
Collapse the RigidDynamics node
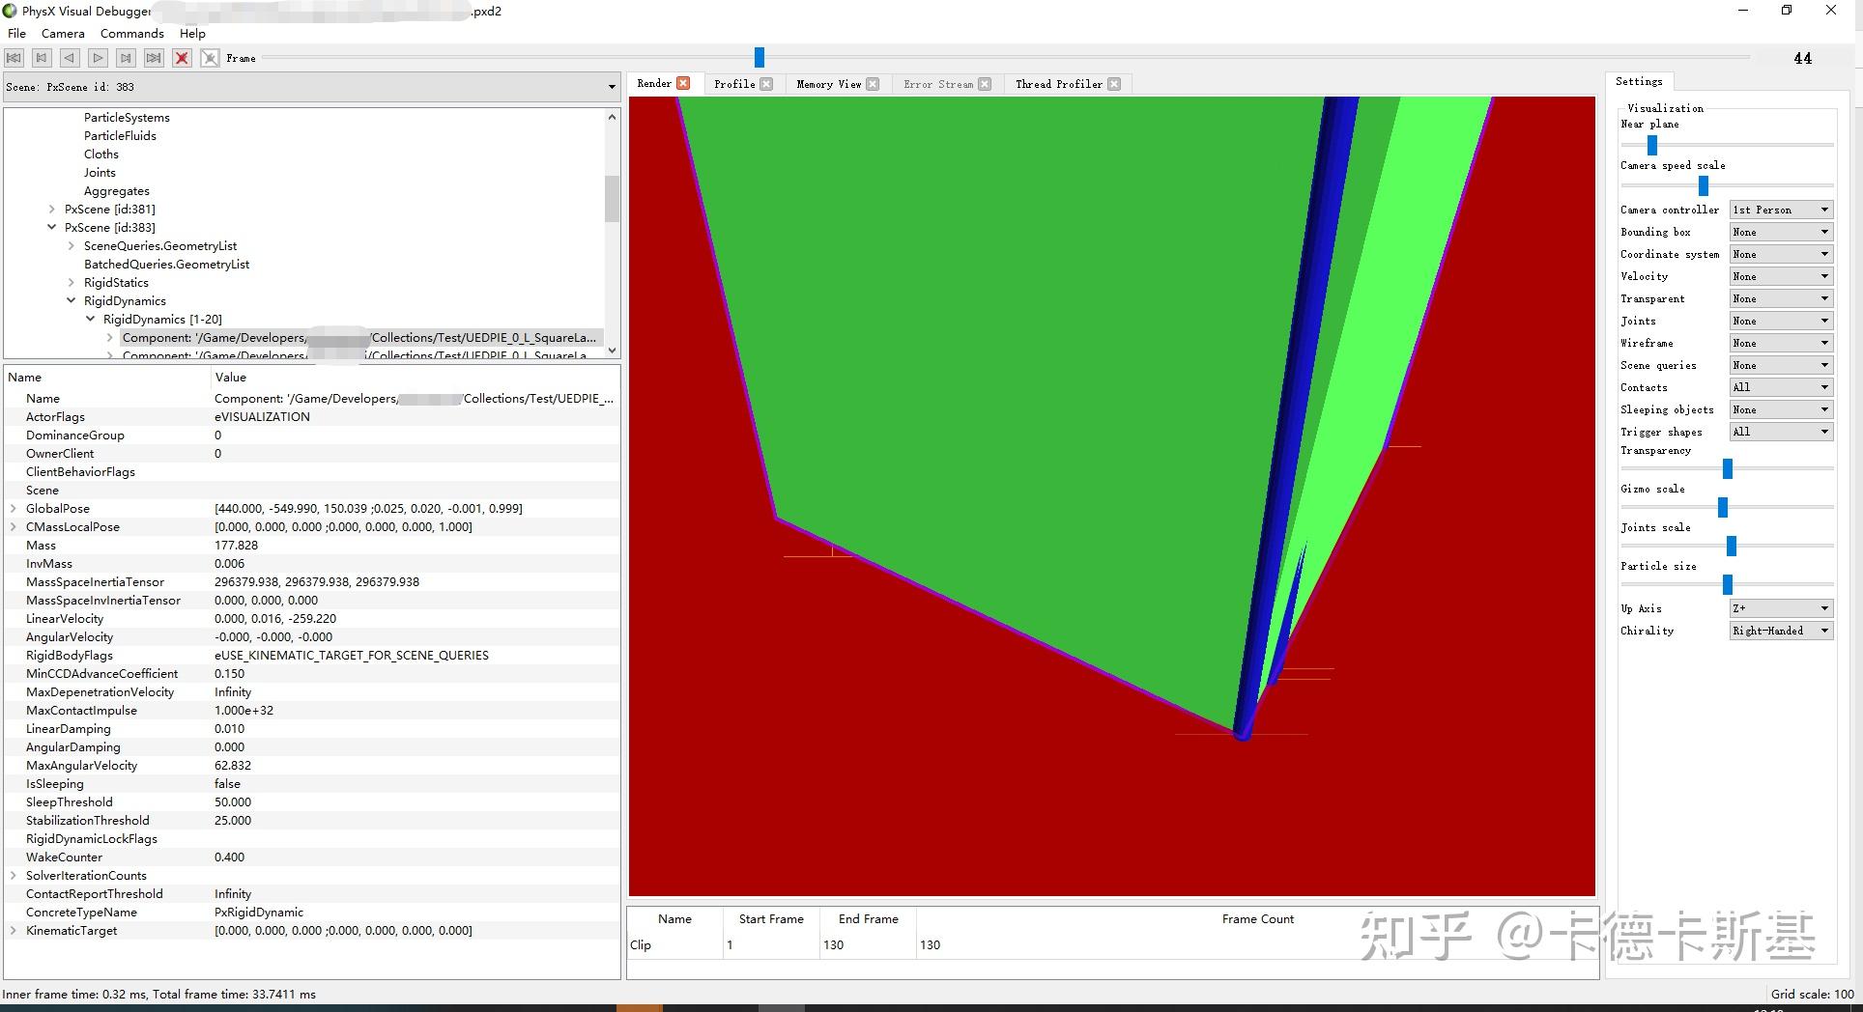pyautogui.click(x=71, y=301)
